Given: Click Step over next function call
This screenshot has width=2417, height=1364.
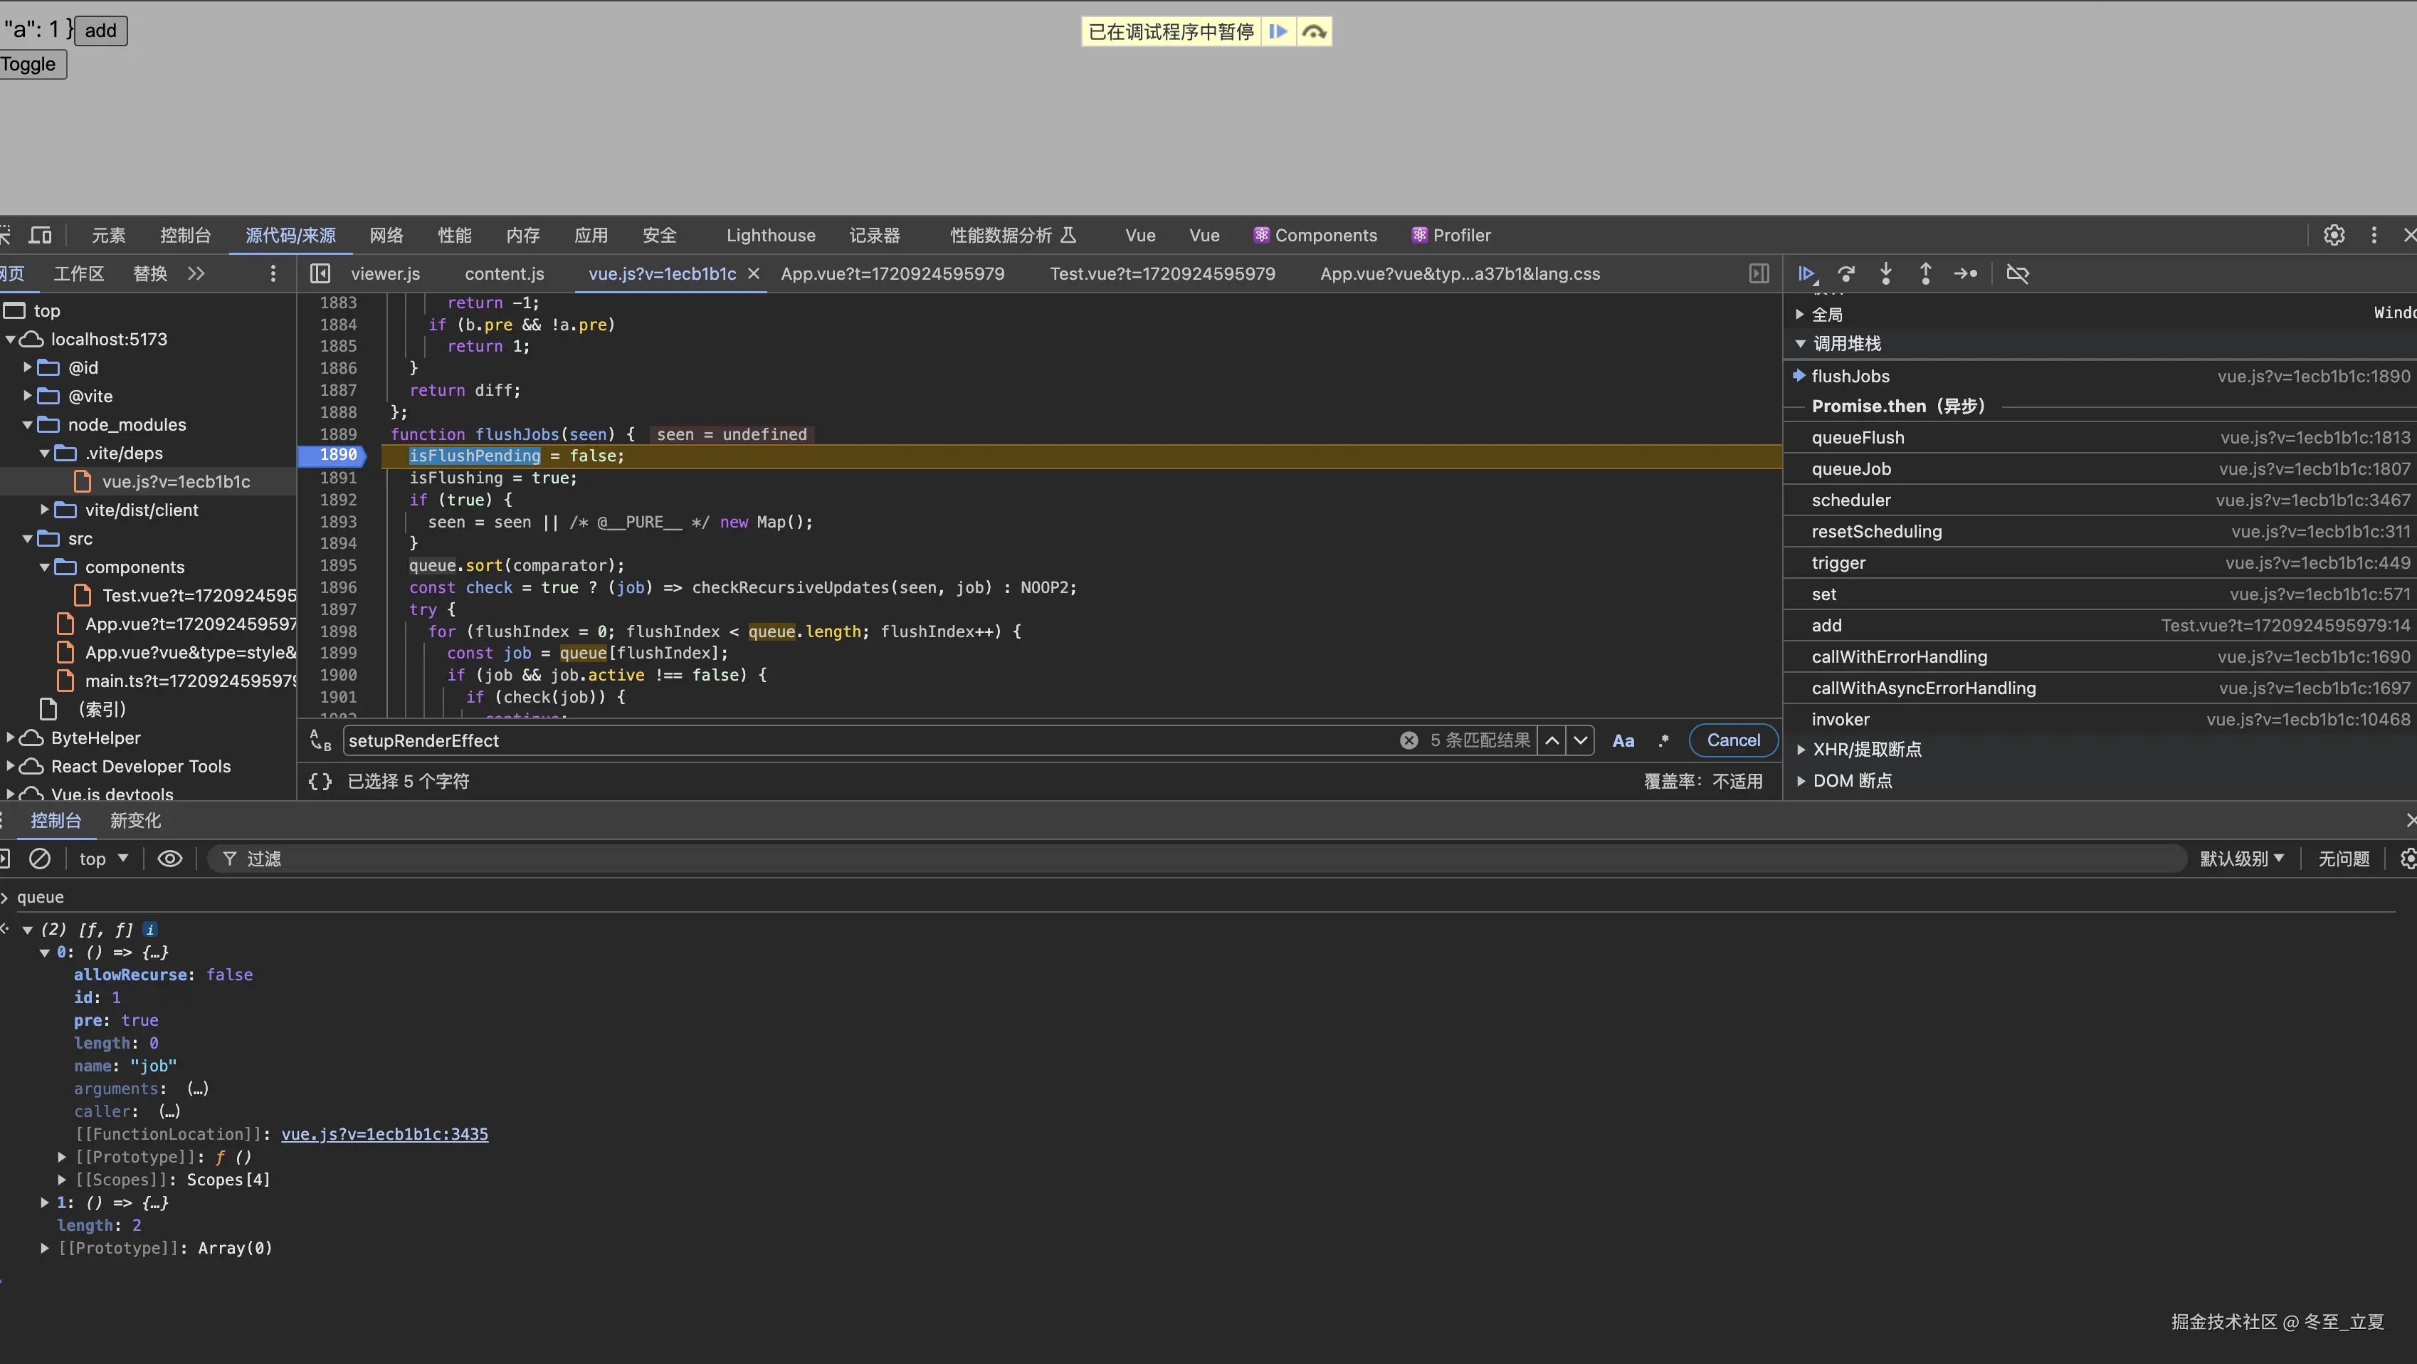Looking at the screenshot, I should tap(1846, 274).
